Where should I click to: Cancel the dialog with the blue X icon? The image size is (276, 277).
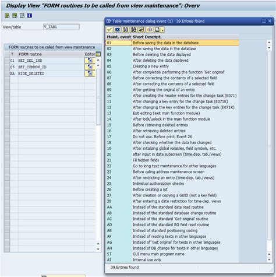[x=118, y=30]
